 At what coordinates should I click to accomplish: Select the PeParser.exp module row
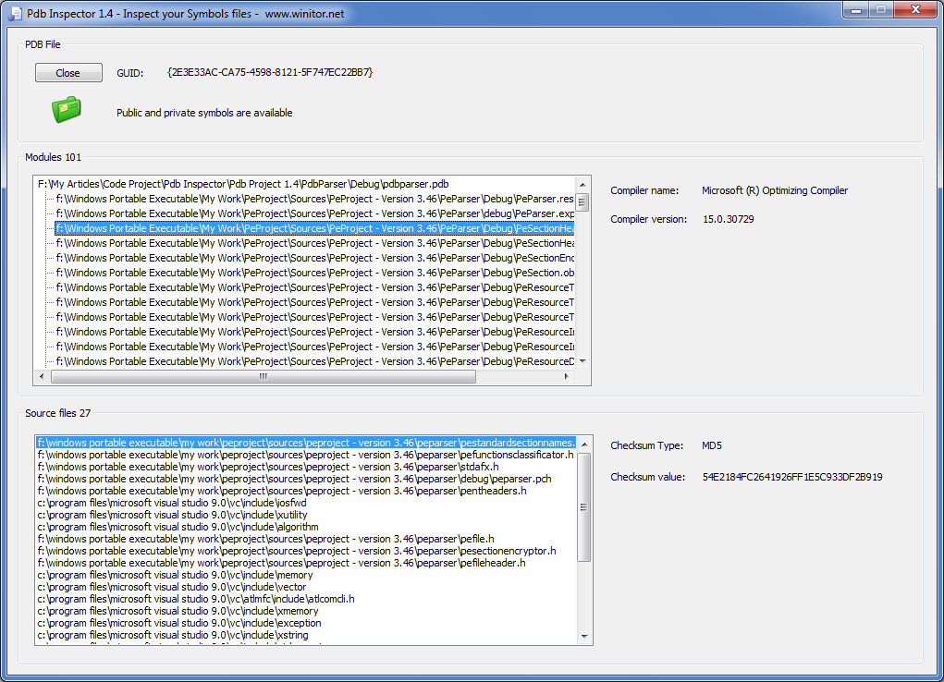(315, 213)
